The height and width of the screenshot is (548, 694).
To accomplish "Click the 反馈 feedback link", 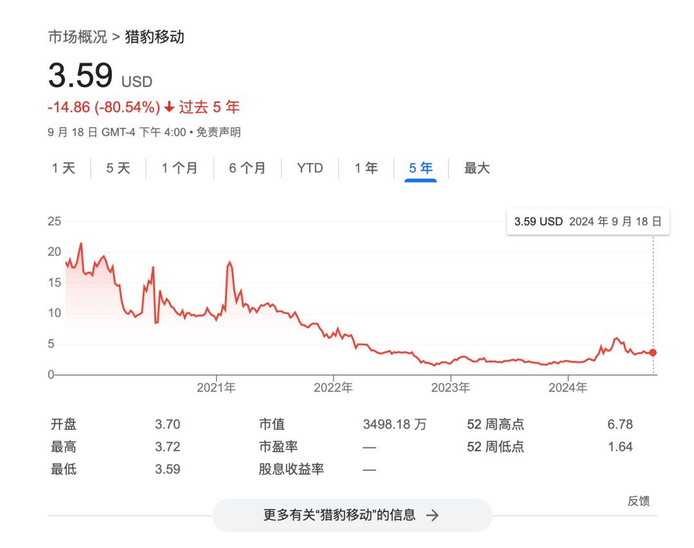I will [x=639, y=501].
